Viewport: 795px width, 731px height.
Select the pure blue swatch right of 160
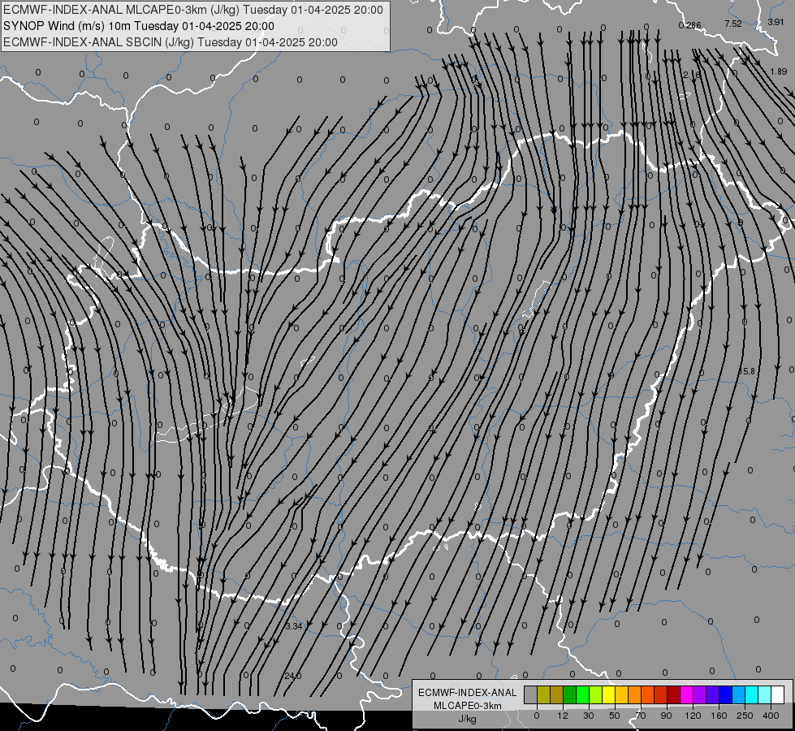(x=725, y=695)
